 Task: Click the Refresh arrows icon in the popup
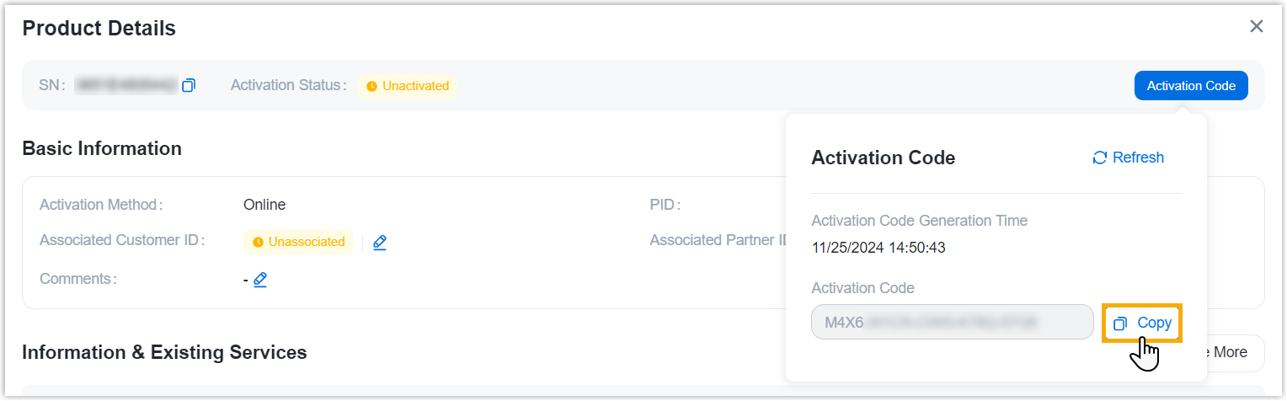(x=1099, y=158)
